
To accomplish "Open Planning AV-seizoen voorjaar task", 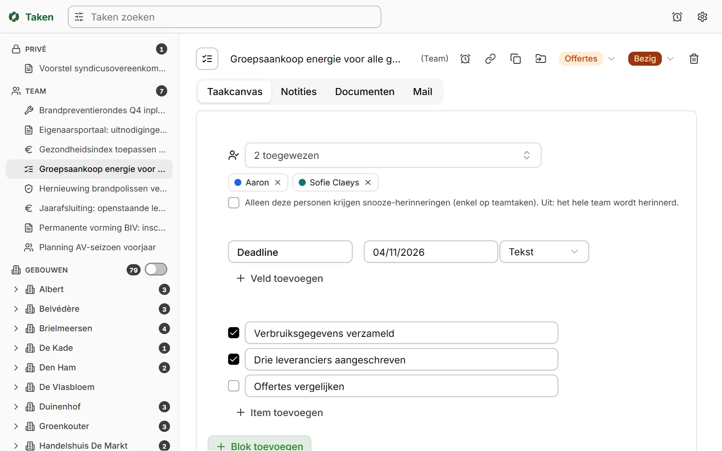I will (89, 247).
